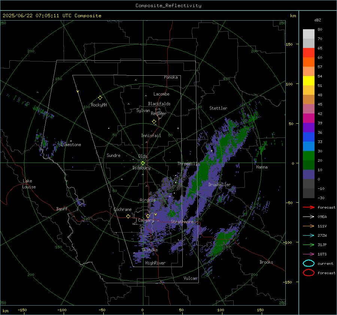Click the Lacombe city label

161,94
